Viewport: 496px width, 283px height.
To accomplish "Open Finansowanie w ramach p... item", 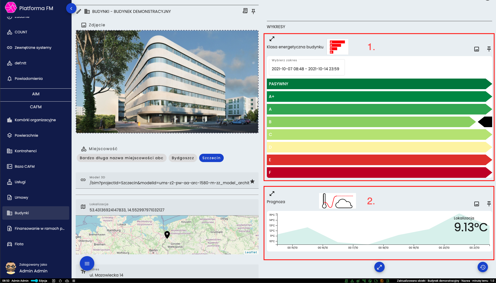I will (x=36, y=228).
